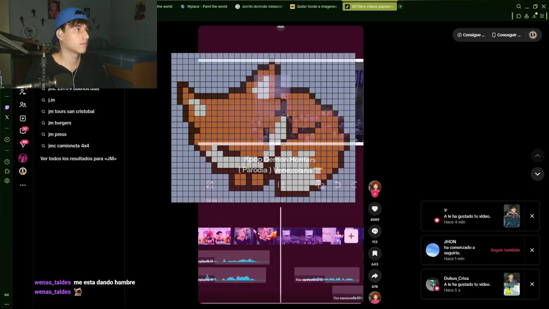Open the comments icon showing 113
Viewport: 549px width, 309px height.
[x=374, y=231]
